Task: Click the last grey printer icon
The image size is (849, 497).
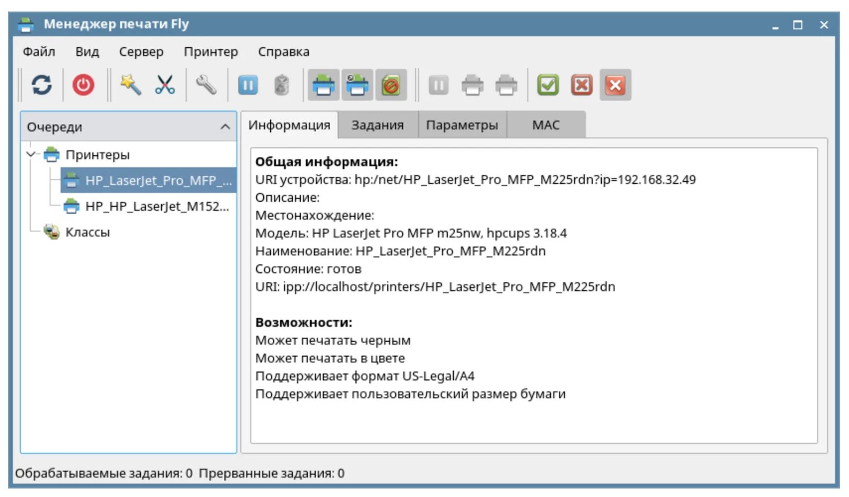Action: (x=506, y=85)
